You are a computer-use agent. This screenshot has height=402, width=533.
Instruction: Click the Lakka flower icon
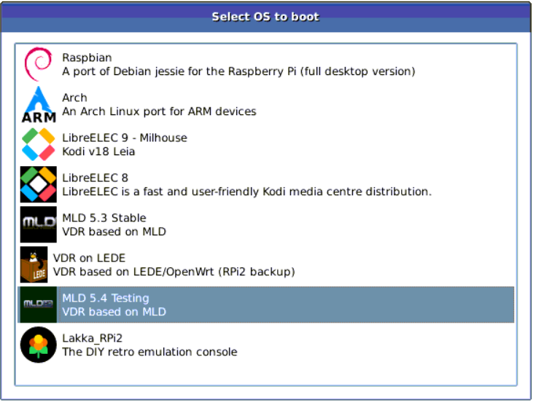click(39, 344)
